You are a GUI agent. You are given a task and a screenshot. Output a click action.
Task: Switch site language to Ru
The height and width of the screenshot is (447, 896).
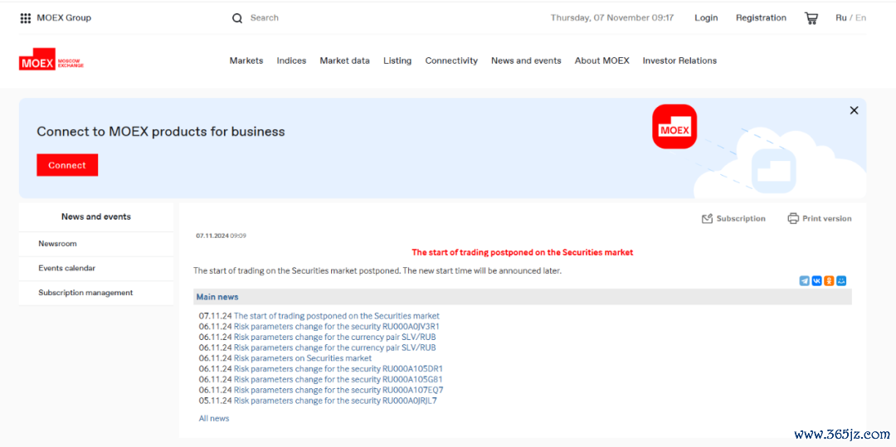pyautogui.click(x=841, y=18)
